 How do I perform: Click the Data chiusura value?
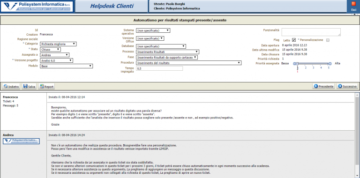tap(294, 54)
